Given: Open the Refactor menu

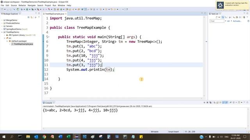Looking at the screenshot, I should click(22, 5).
